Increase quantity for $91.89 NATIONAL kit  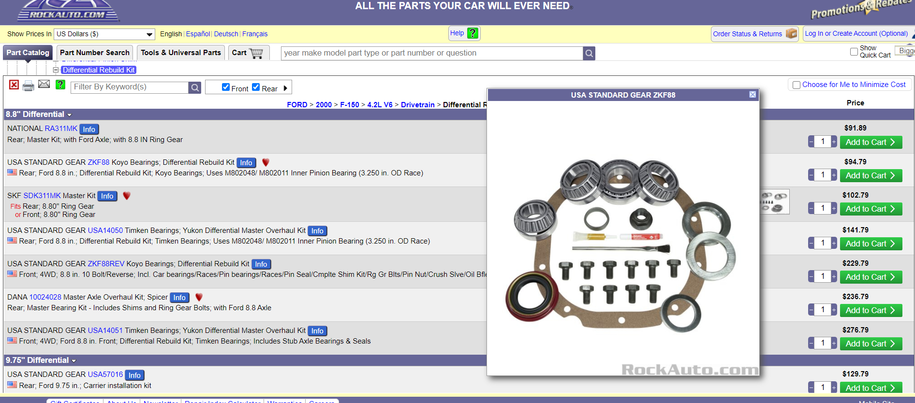(834, 142)
